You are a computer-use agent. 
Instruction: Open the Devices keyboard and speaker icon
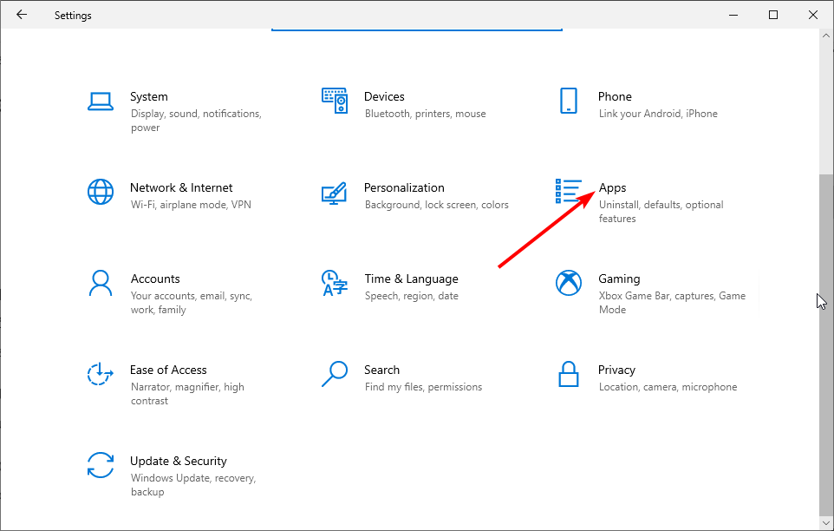[335, 101]
